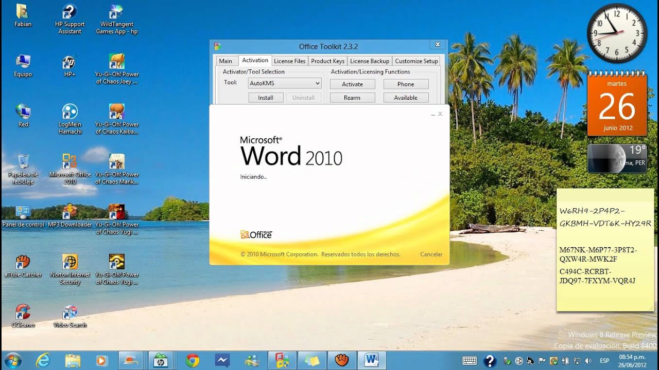This screenshot has height=370, width=659.
Task: Select the Equipo desktop icon
Action: [23, 65]
